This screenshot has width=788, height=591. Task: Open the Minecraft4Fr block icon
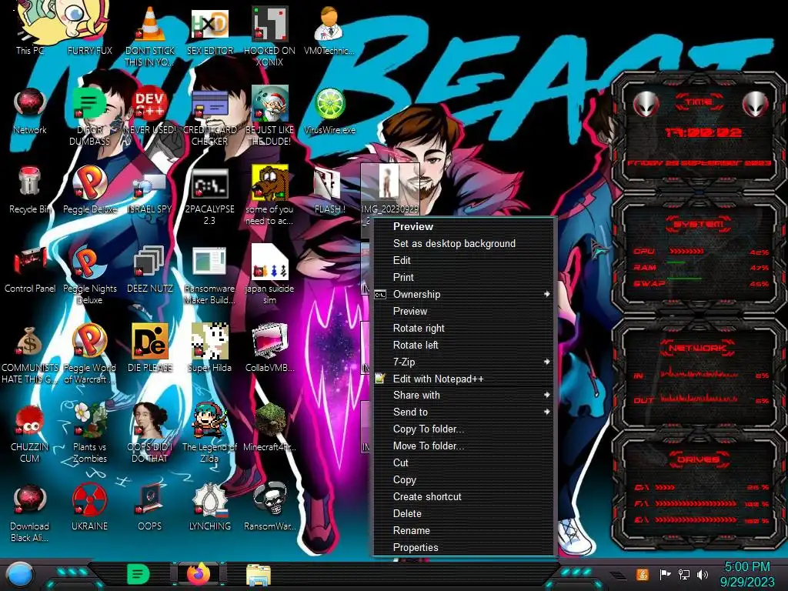pos(269,427)
